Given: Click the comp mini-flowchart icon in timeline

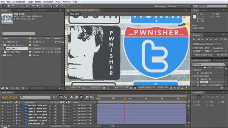Looking at the screenshot, I should [x=55, y=97].
